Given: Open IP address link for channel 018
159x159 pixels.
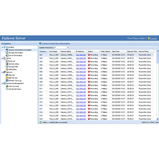Looking at the screenshot, I should [81, 112].
